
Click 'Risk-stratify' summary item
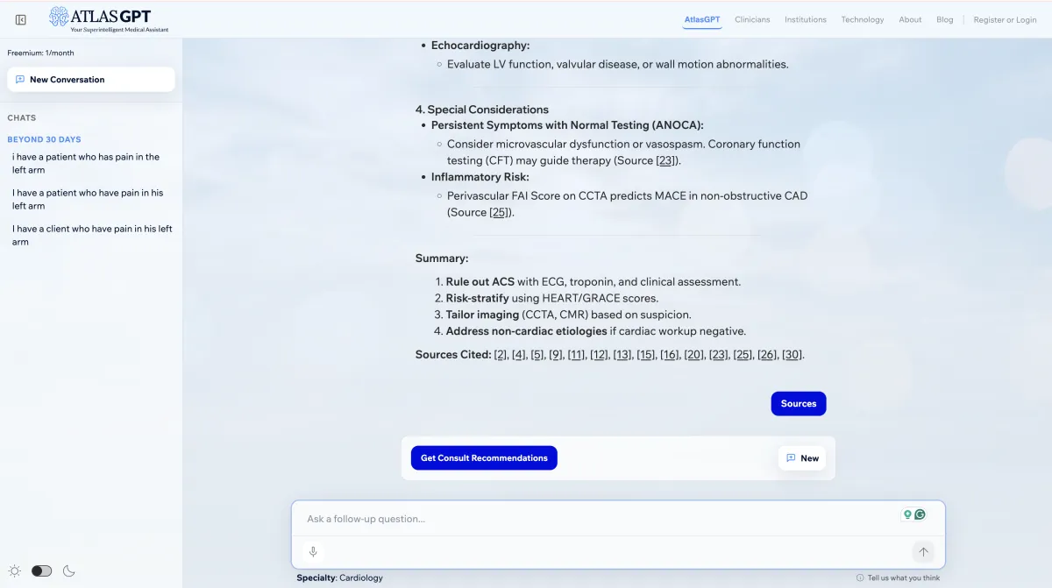[478, 298]
